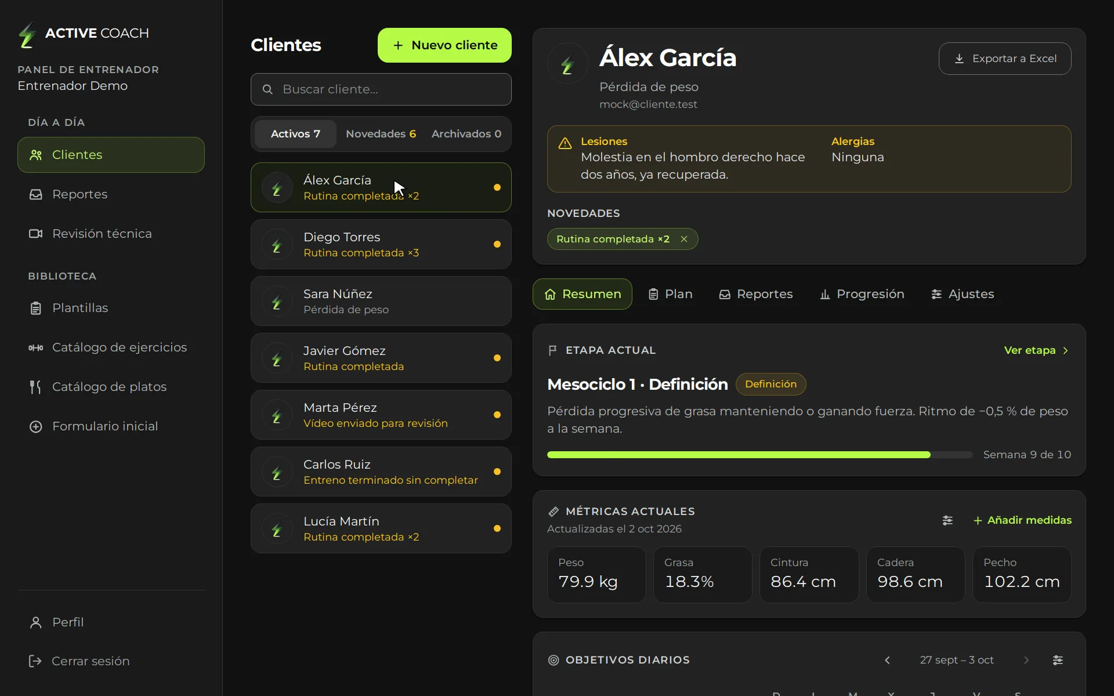Screen dimensions: 1114x696
Task: Click Exportar a Excel button
Action: (x=1005, y=59)
